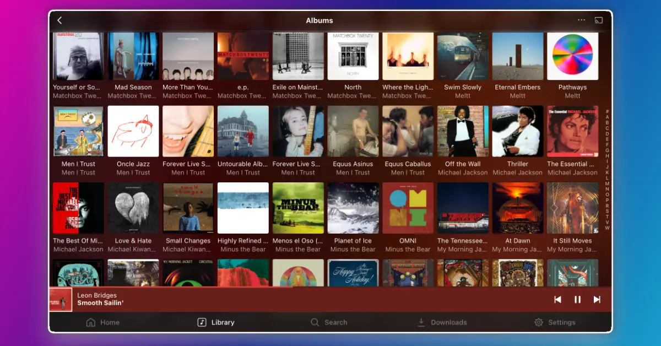
Task: Click the Thriller album title text
Action: tap(518, 164)
